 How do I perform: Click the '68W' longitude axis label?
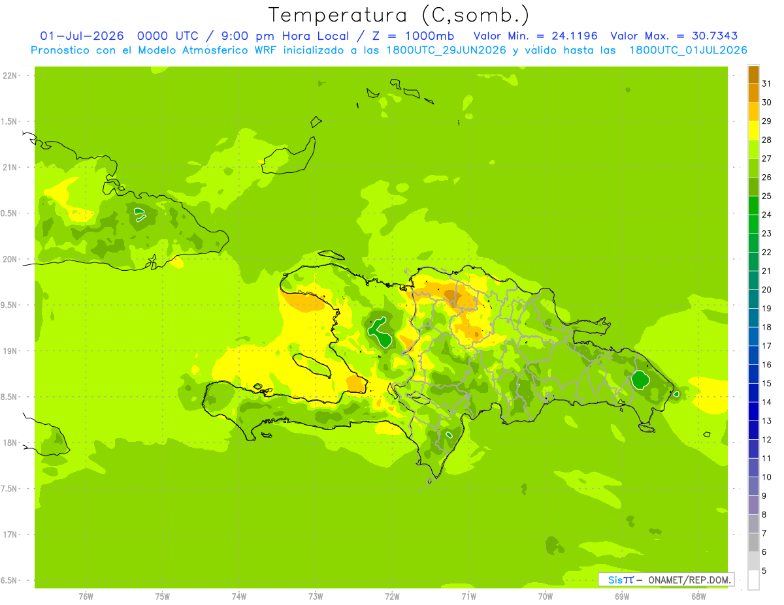(698, 597)
